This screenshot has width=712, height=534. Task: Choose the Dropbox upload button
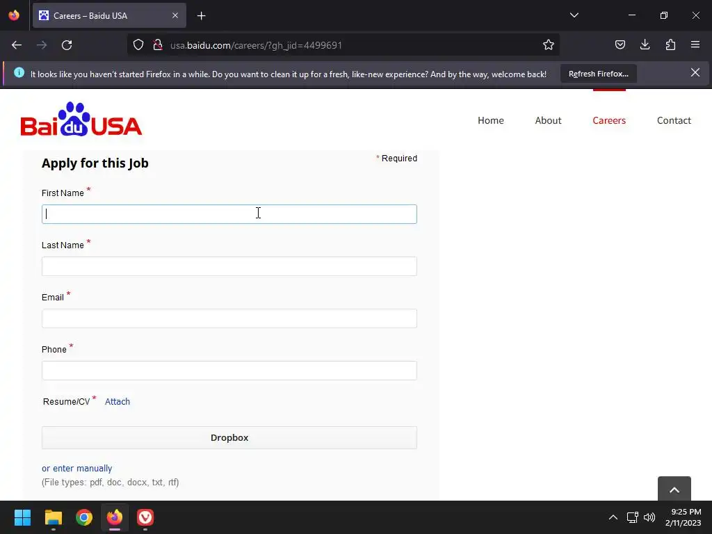coord(229,438)
